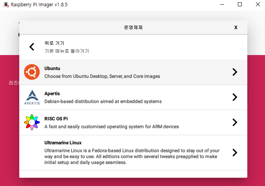265x186 pixels.
Task: Click the Ubuntu logo icon
Action: pyautogui.click(x=32, y=72)
